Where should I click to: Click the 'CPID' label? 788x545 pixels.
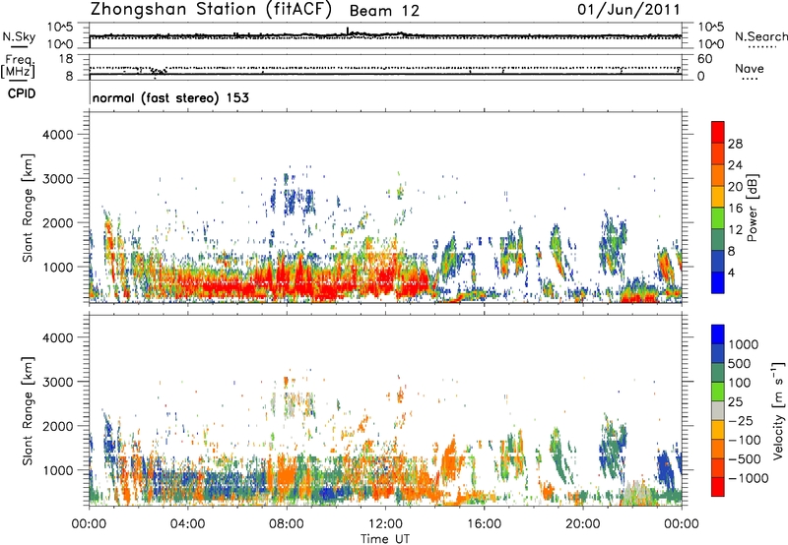point(22,93)
